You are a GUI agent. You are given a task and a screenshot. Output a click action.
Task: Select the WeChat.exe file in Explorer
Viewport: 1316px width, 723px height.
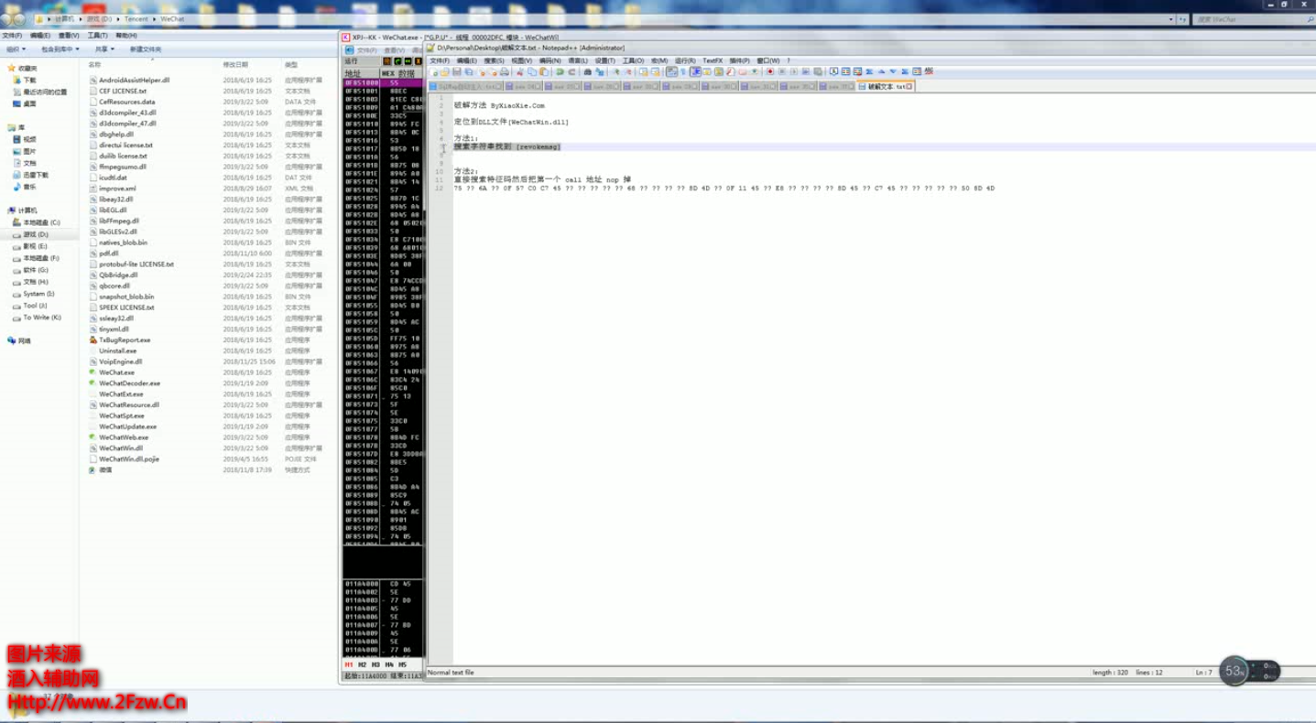pos(116,372)
